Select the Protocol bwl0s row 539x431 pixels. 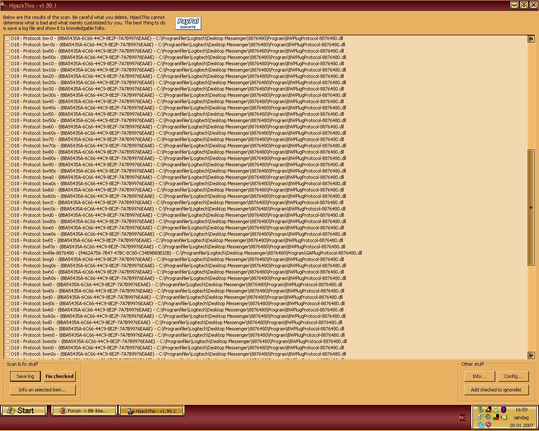pyautogui.click(x=177, y=329)
